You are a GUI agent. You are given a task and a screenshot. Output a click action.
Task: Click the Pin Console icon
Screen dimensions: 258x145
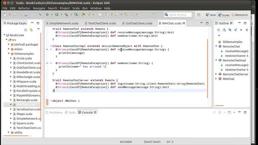click(x=214, y=112)
